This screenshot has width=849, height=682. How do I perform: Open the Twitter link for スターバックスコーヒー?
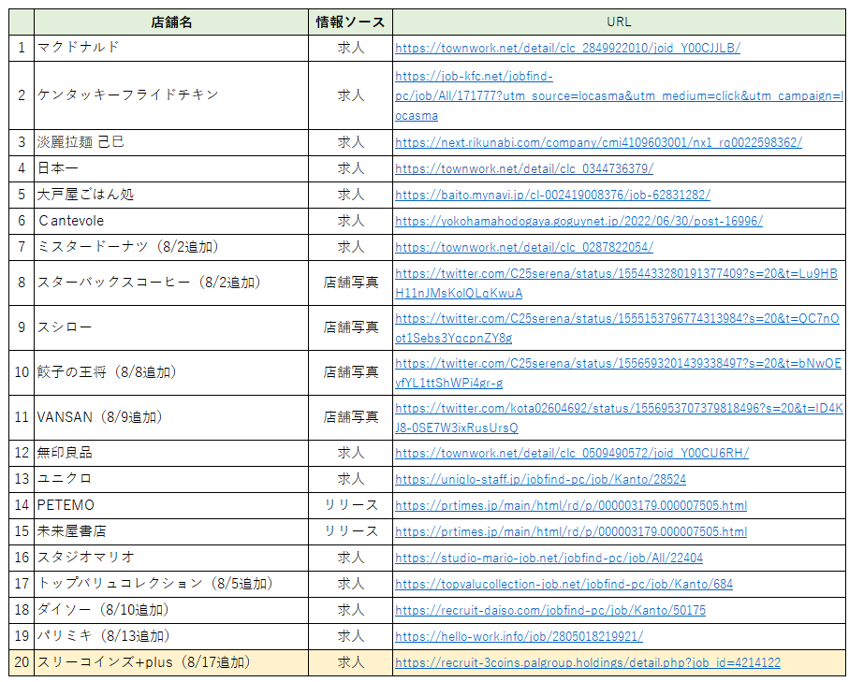click(616, 283)
